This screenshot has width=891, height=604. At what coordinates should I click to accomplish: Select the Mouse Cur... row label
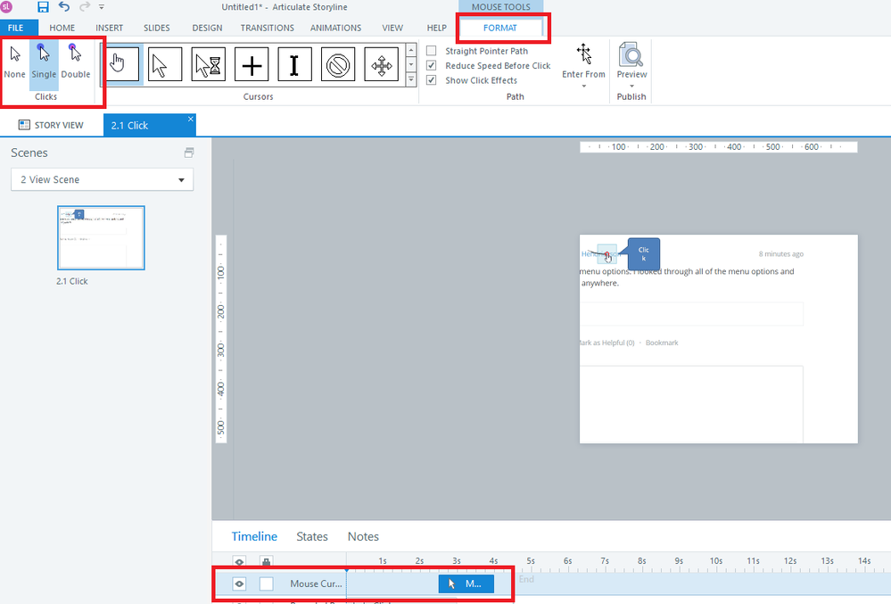click(x=316, y=583)
